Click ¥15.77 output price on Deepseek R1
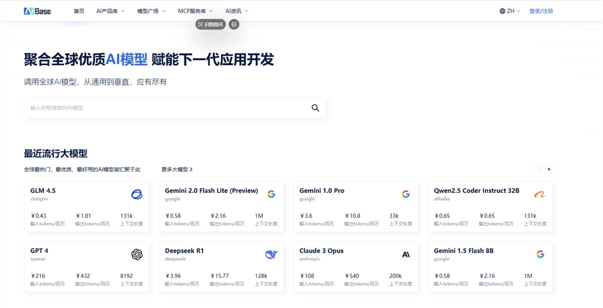Image resolution: width=603 pixels, height=308 pixels. (x=219, y=275)
